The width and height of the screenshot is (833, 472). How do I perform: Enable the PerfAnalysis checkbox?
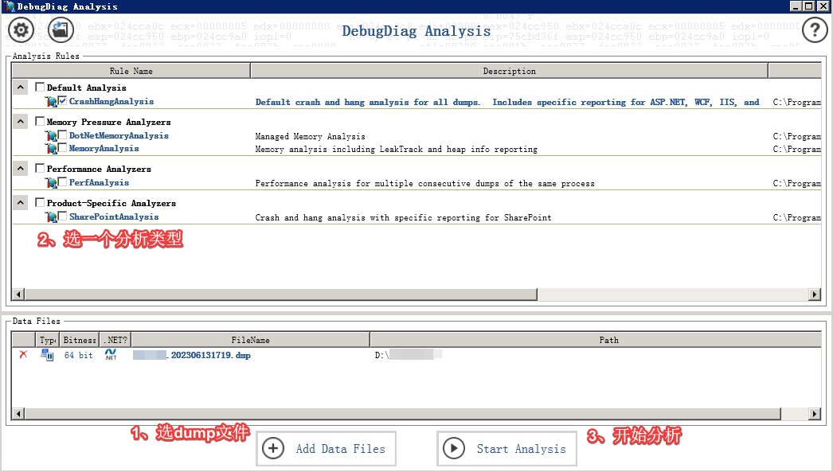point(62,181)
